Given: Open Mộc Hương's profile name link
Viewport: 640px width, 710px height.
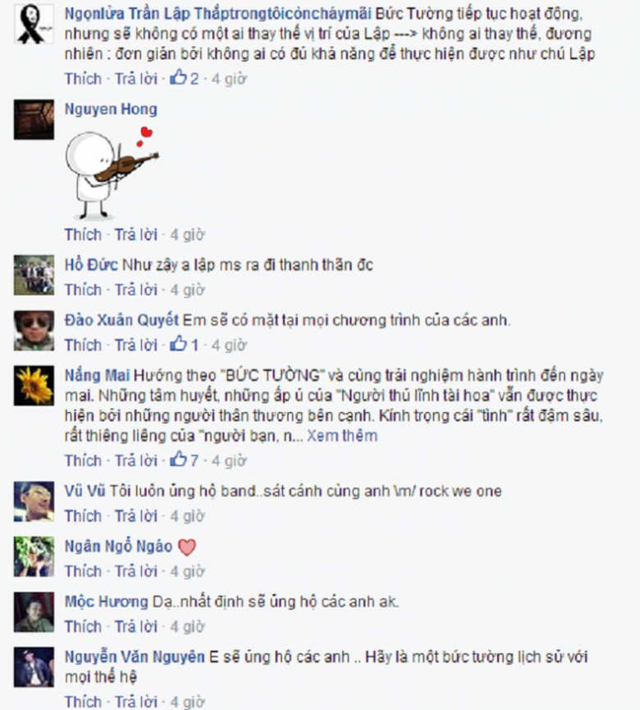Looking at the screenshot, I should [x=107, y=602].
